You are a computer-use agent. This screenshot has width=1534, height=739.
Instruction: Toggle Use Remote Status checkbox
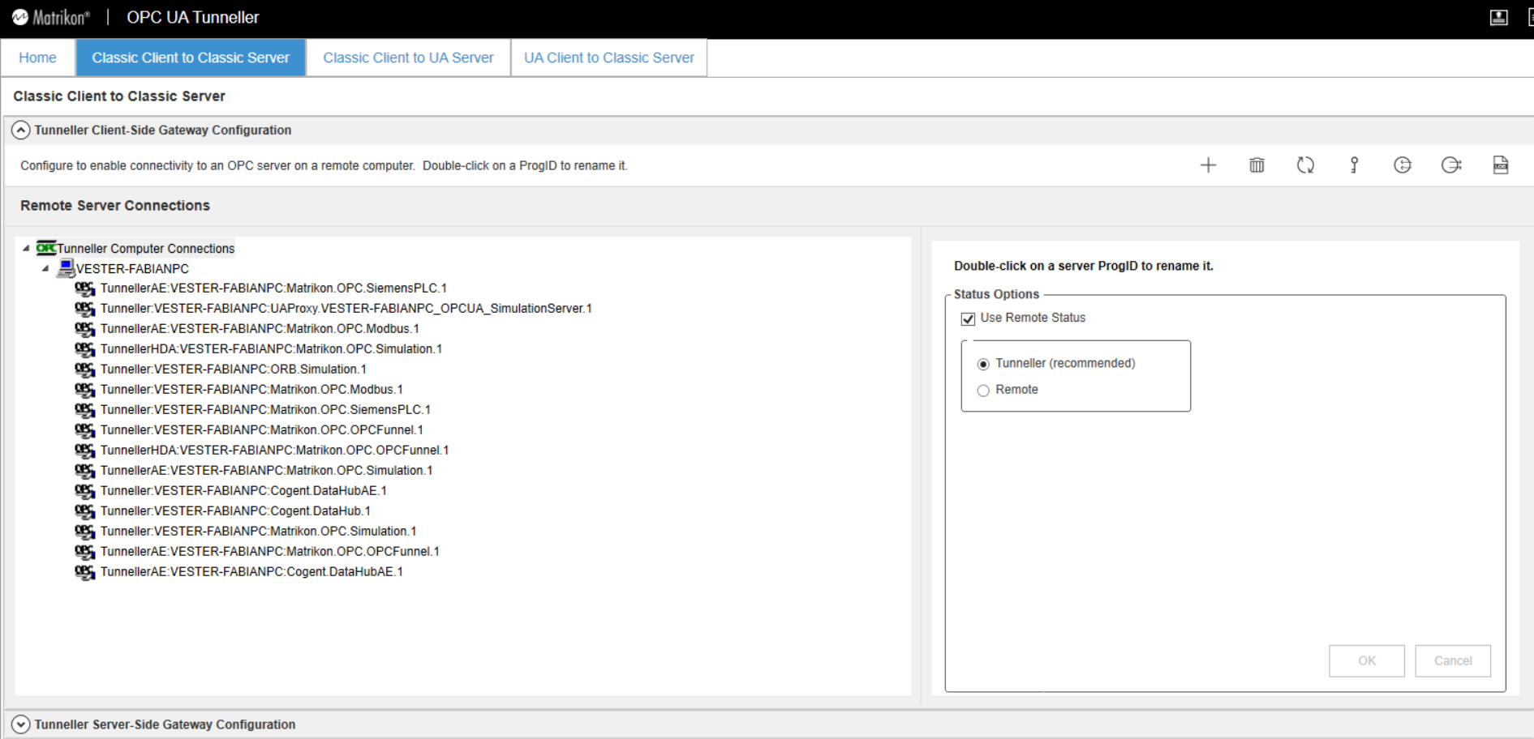point(968,318)
